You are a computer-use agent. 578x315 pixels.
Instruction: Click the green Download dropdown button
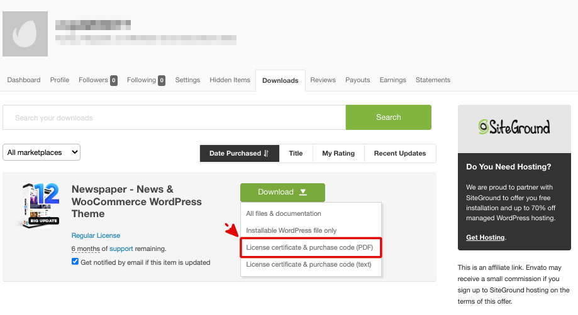point(283,192)
